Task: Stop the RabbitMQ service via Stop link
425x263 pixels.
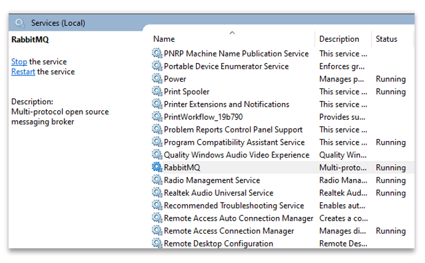Action: click(x=19, y=62)
